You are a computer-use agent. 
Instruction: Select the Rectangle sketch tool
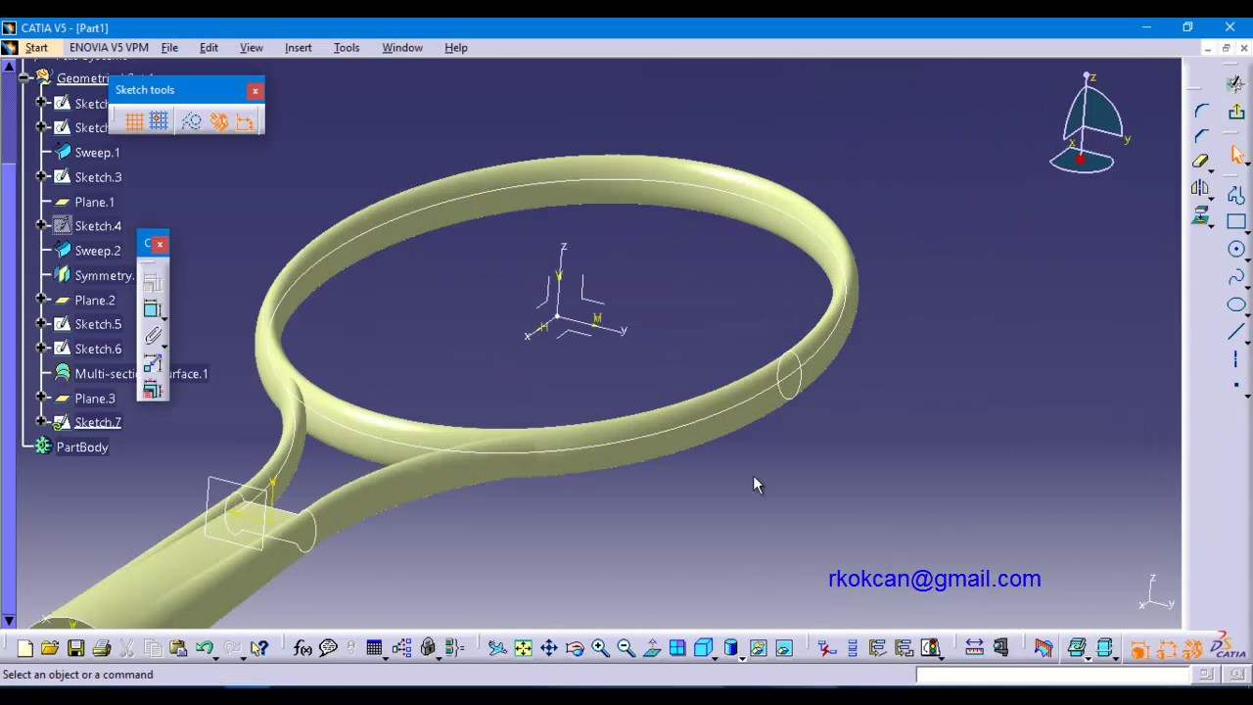pos(1236,222)
